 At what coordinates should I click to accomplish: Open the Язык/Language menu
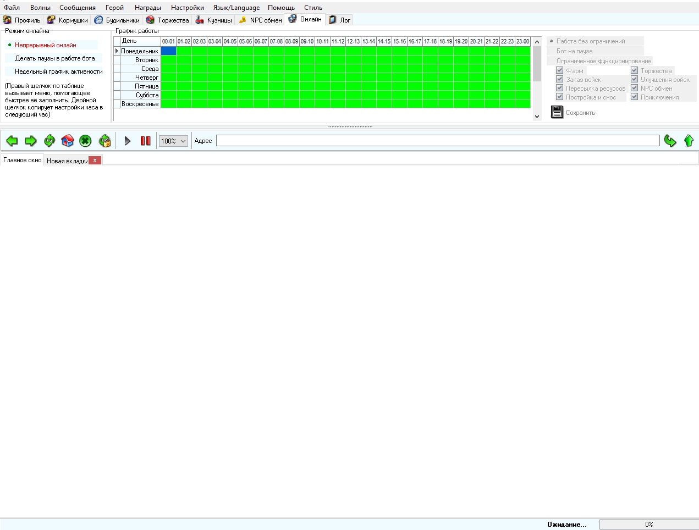click(236, 8)
